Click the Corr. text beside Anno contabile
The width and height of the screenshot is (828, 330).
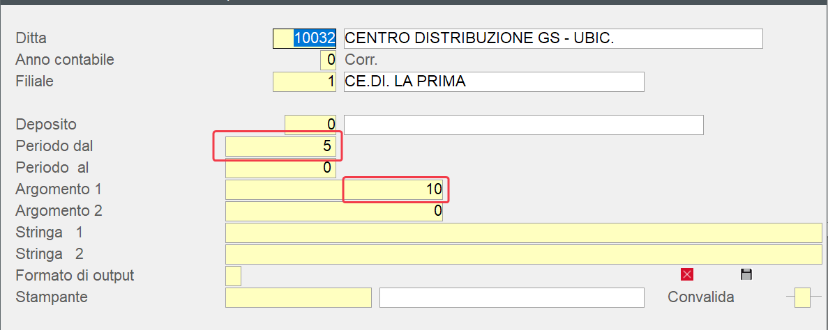point(361,60)
